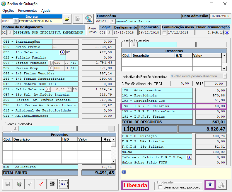Click the TOTAL BRUTO value 9.491,48

pos(98,173)
